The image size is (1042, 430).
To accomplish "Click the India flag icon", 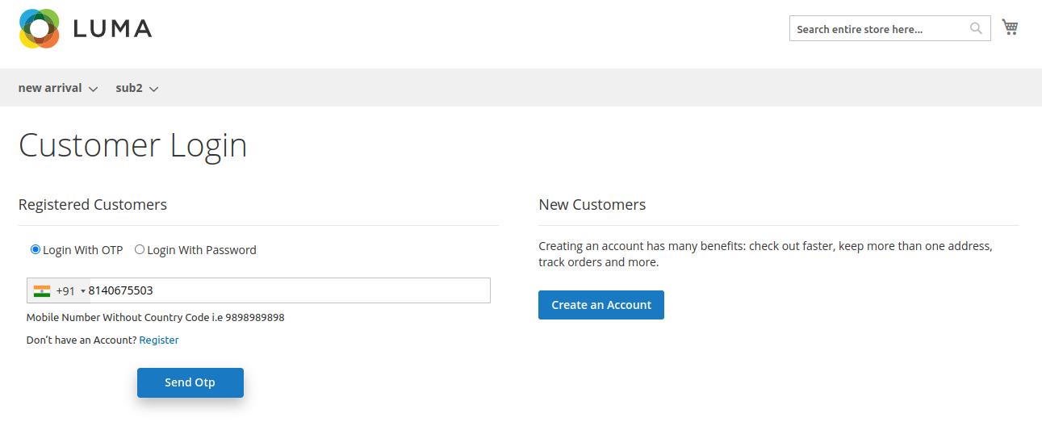I will click(42, 290).
